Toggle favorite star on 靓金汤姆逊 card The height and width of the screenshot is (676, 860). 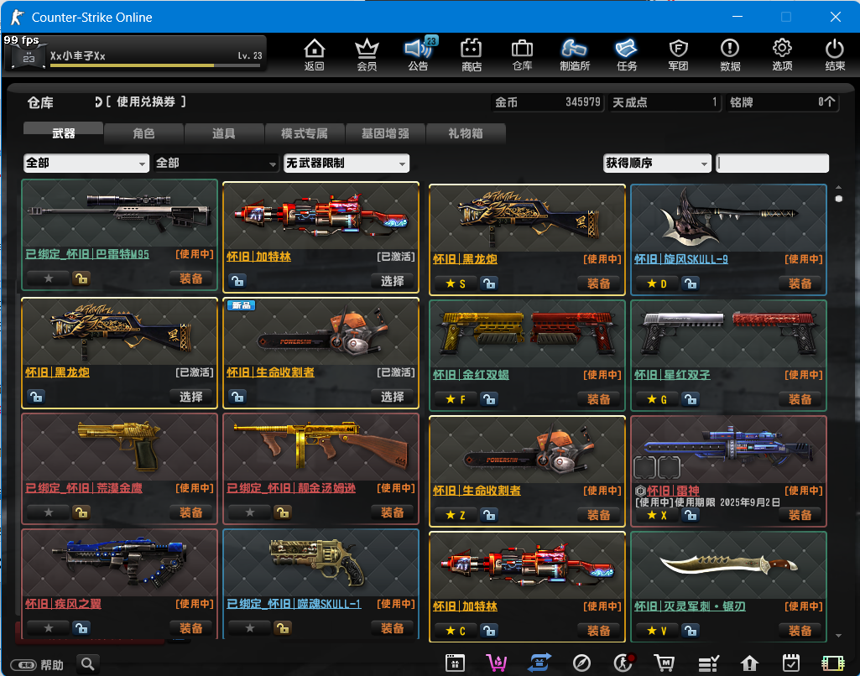(x=250, y=512)
